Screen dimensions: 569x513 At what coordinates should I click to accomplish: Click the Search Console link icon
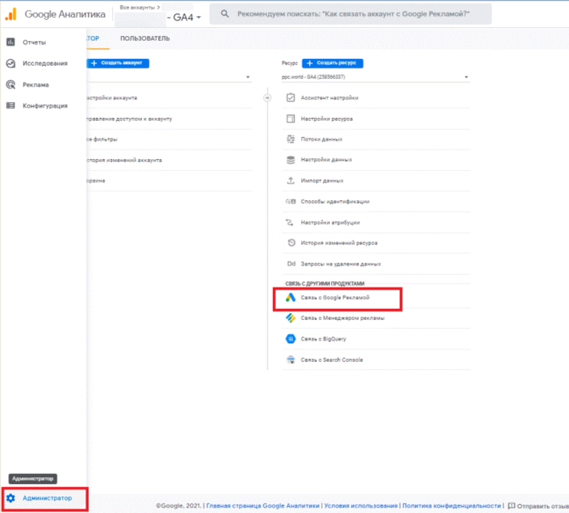pyautogui.click(x=290, y=360)
